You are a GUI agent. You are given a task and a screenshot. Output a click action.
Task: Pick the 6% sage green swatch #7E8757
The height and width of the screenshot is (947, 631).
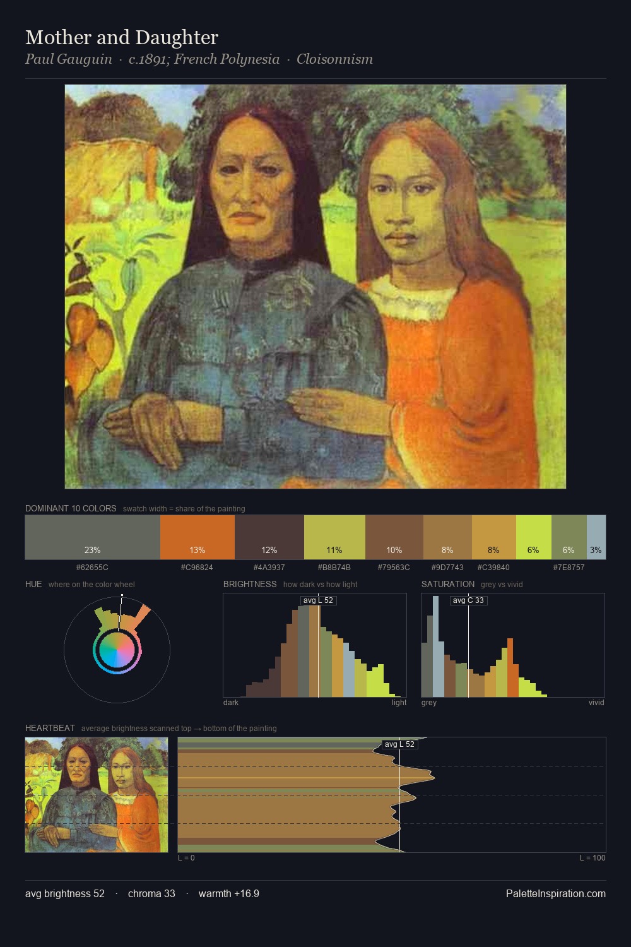[569, 537]
